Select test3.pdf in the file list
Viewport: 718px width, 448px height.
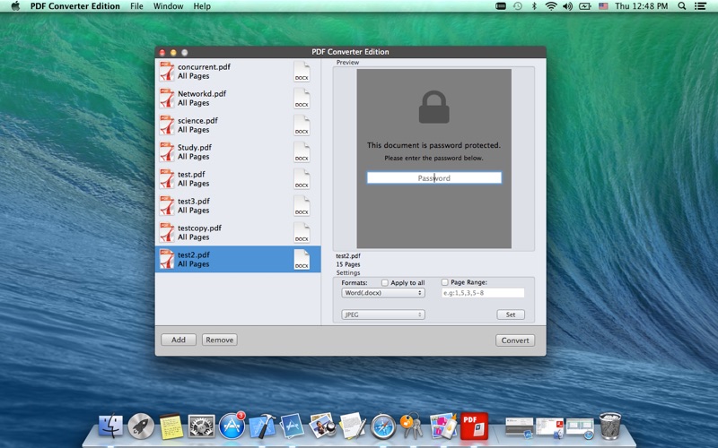(x=238, y=206)
